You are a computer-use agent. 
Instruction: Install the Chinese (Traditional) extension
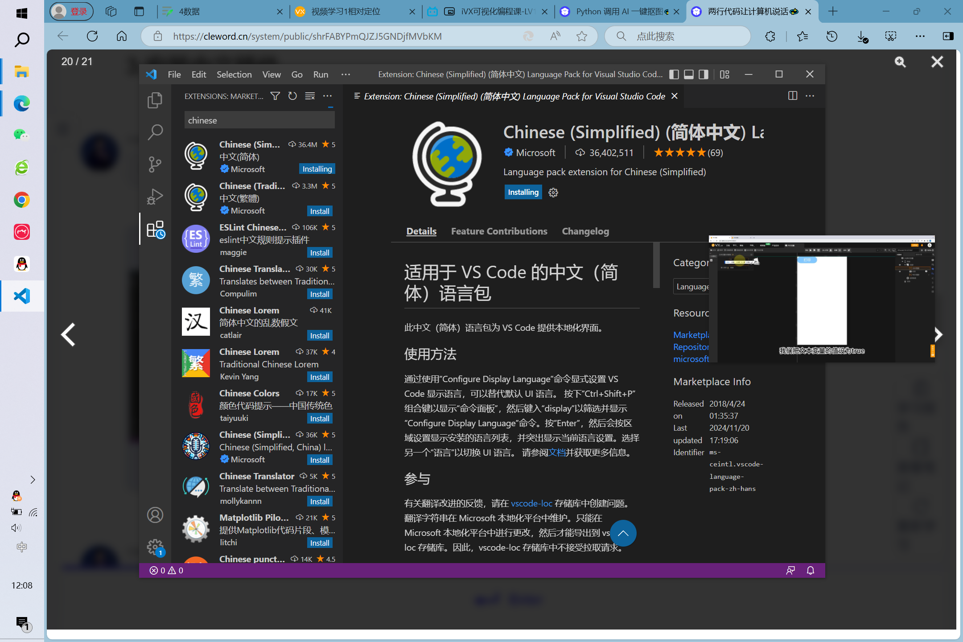(320, 211)
